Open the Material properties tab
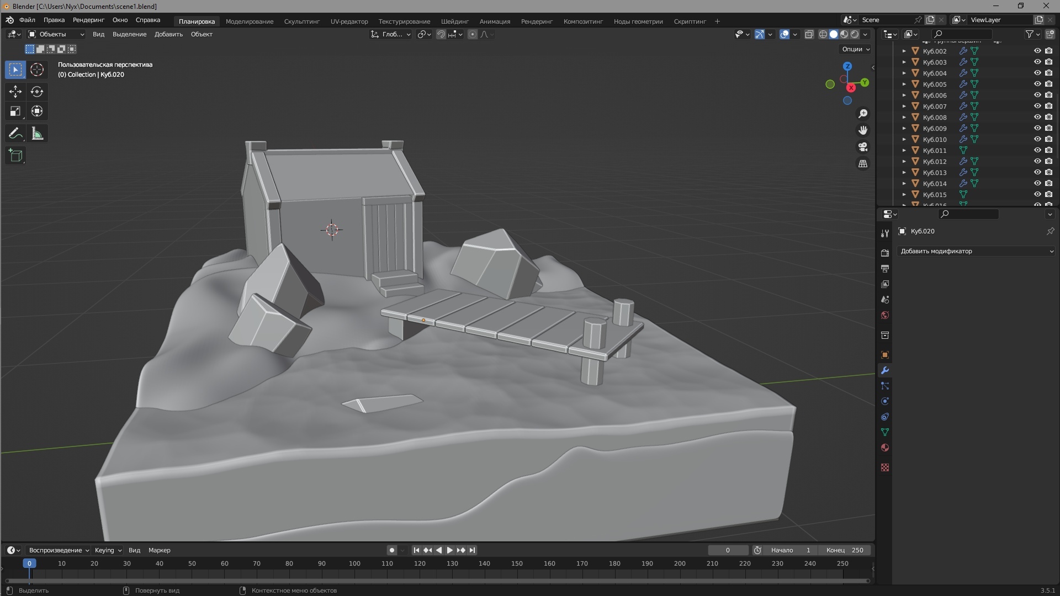Image resolution: width=1060 pixels, height=596 pixels. coord(885,448)
